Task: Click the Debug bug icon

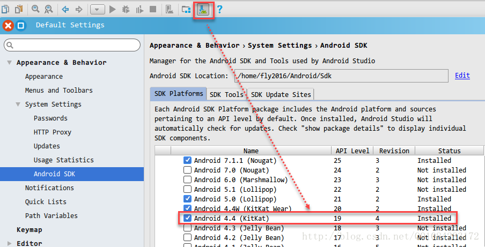Action: click(x=126, y=10)
